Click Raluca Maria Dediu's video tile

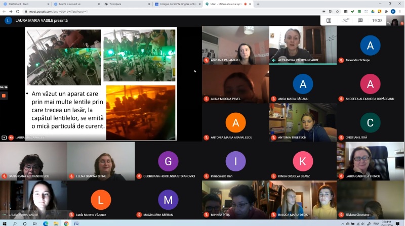point(303,200)
